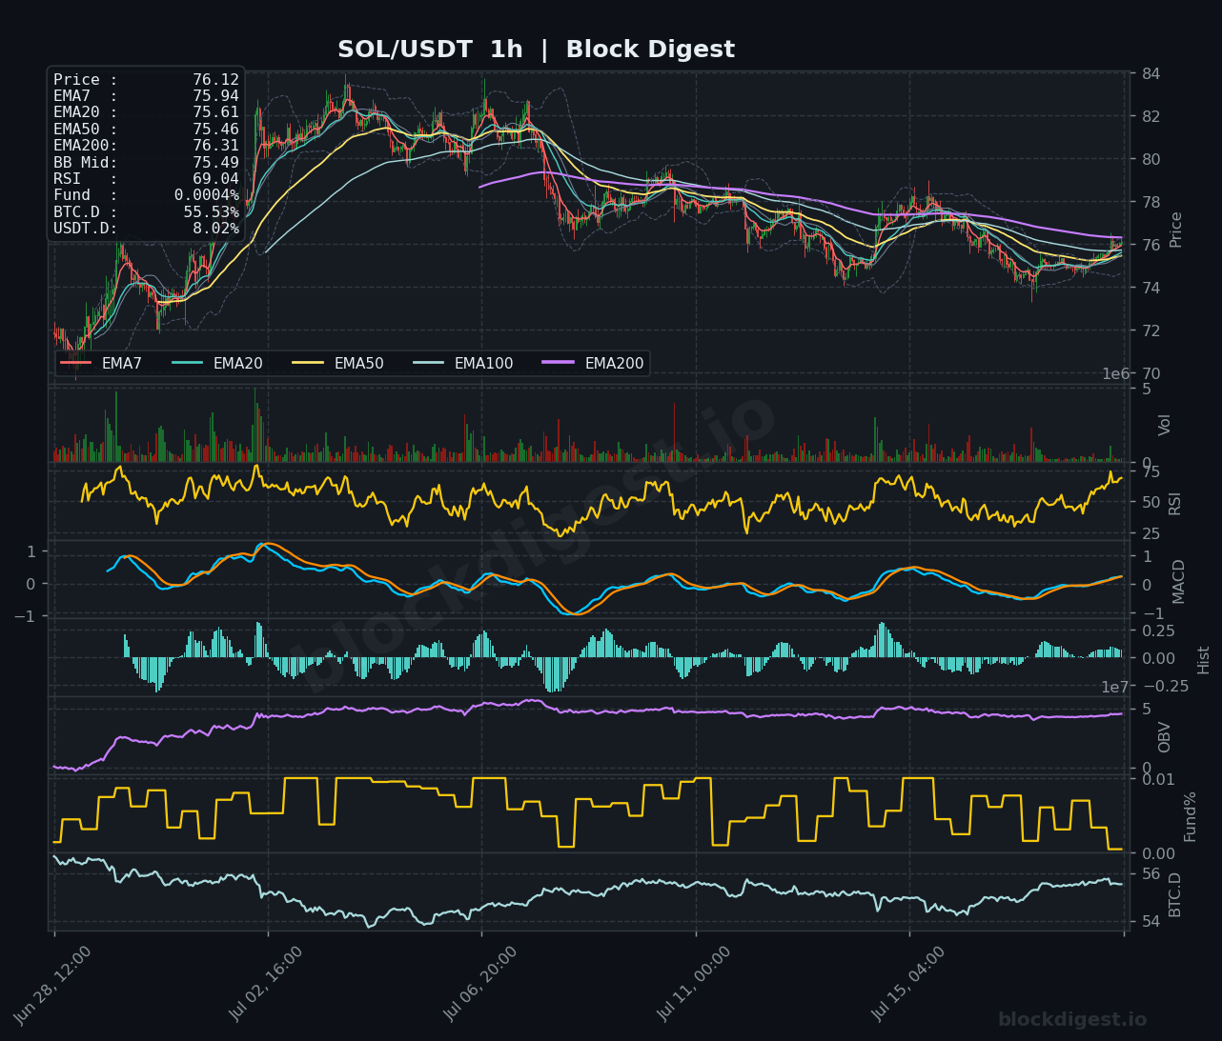Viewport: 1222px width, 1041px height.
Task: Click the Fund% axis label
Action: tap(1190, 815)
